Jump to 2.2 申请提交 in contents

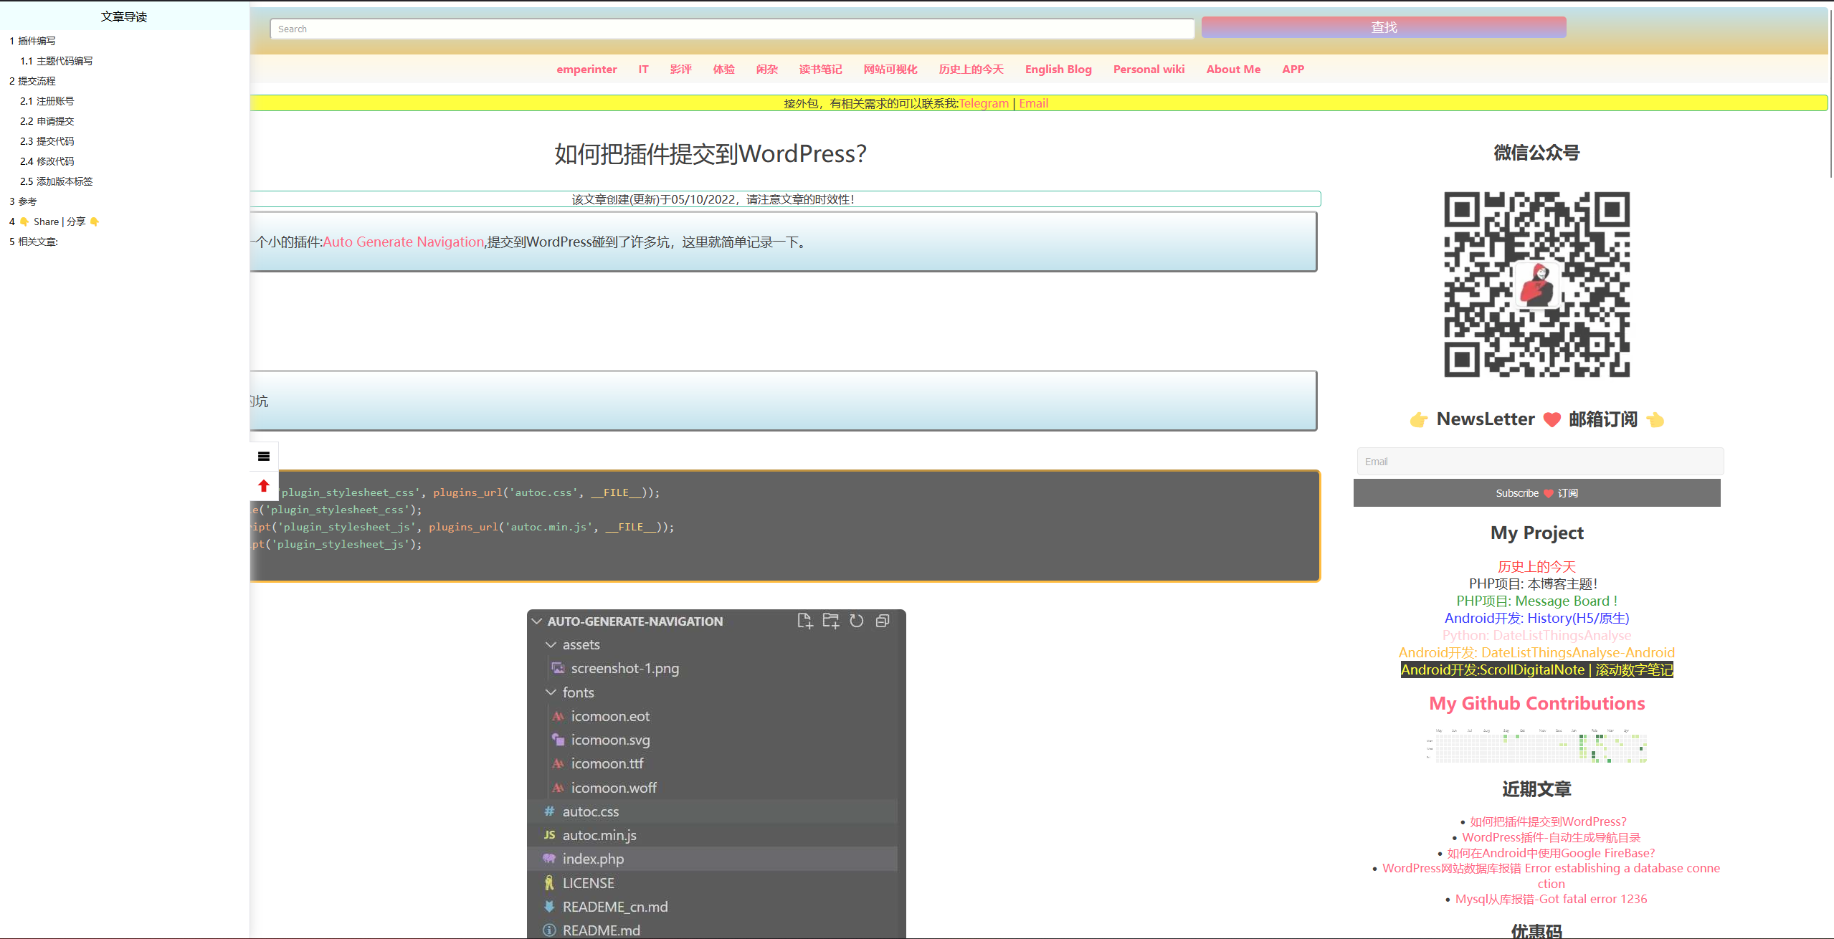click(x=47, y=121)
